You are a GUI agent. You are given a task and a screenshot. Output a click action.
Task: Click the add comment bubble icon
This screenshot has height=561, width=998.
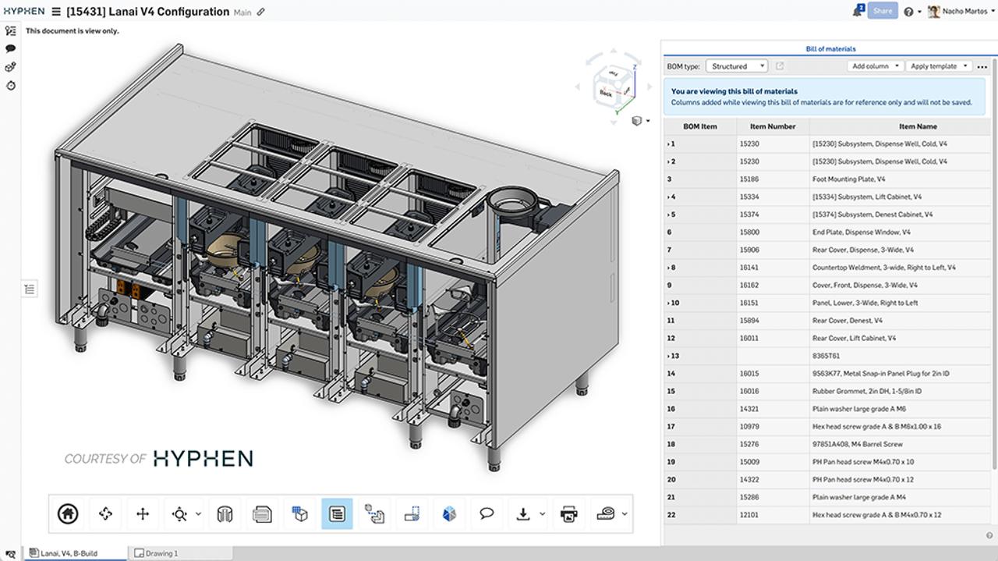click(x=486, y=513)
